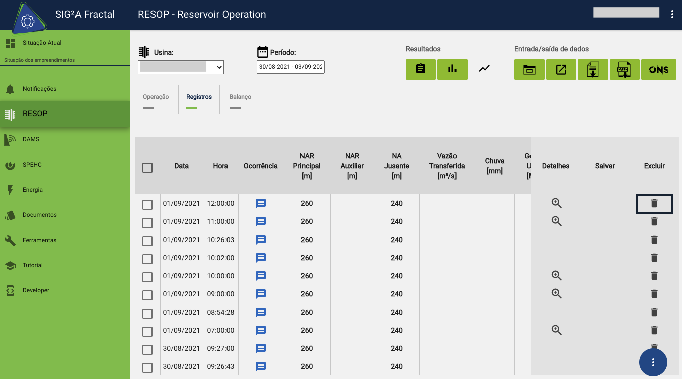Open the line trend chart view
The height and width of the screenshot is (379, 682).
coord(484,69)
